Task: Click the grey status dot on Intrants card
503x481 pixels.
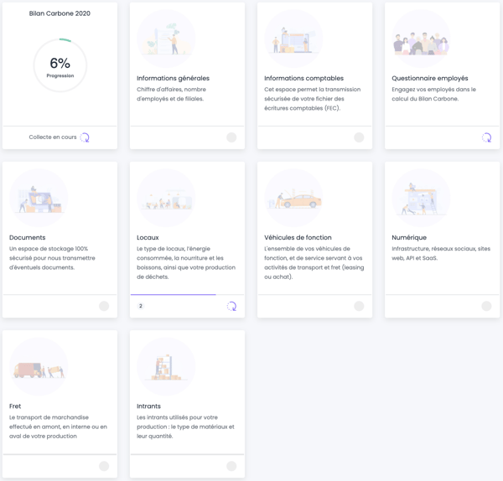Action: click(231, 466)
